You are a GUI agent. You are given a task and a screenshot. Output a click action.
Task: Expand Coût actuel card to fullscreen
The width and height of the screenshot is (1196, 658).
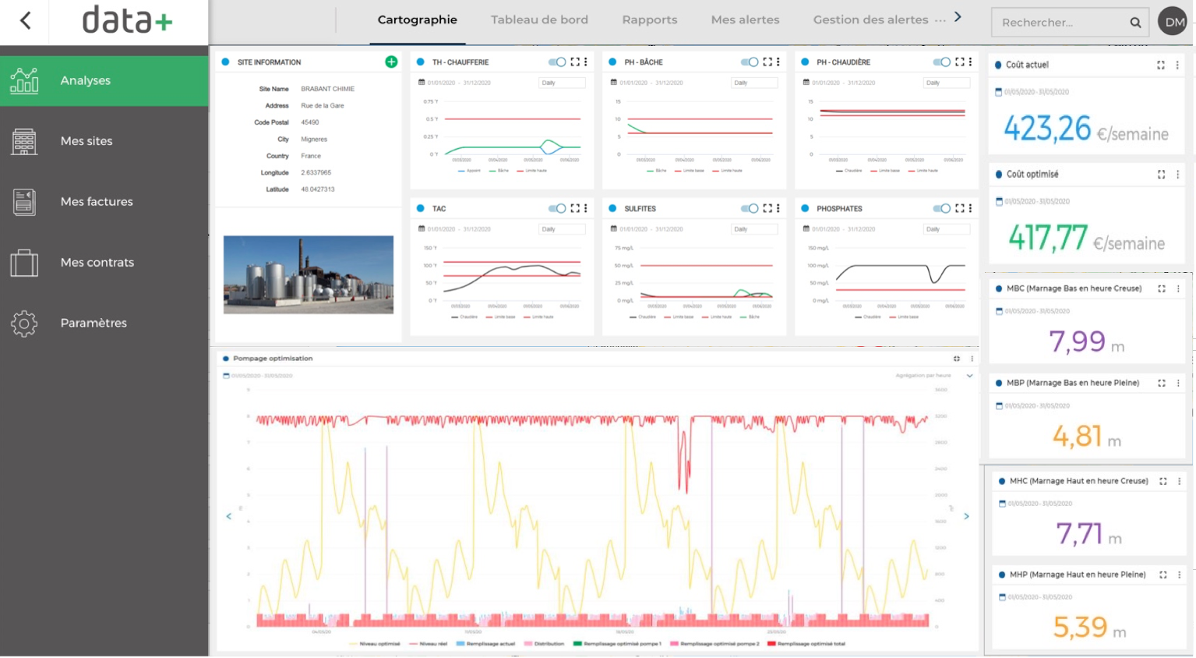[1161, 65]
